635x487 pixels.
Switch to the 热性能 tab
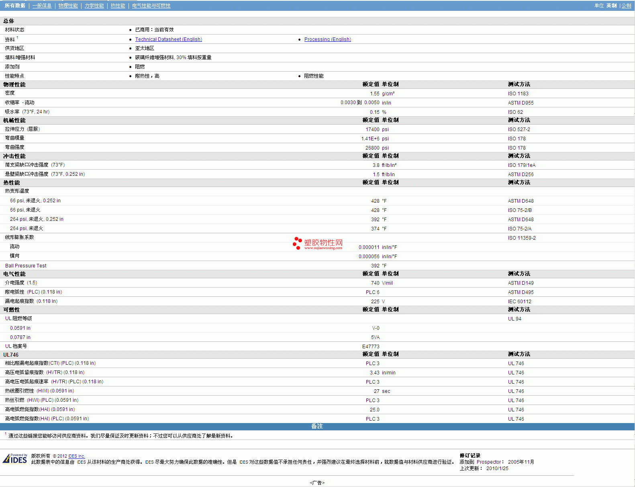tap(118, 6)
